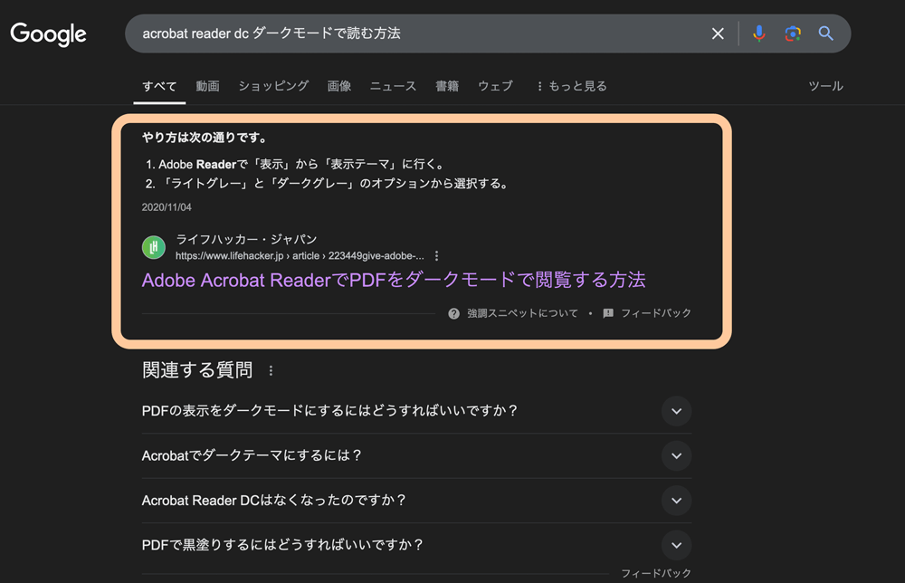Open Google Lens image search icon
Image resolution: width=905 pixels, height=583 pixels.
pyautogui.click(x=793, y=33)
